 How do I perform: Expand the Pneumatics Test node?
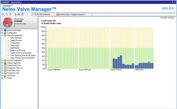pos(2,71)
